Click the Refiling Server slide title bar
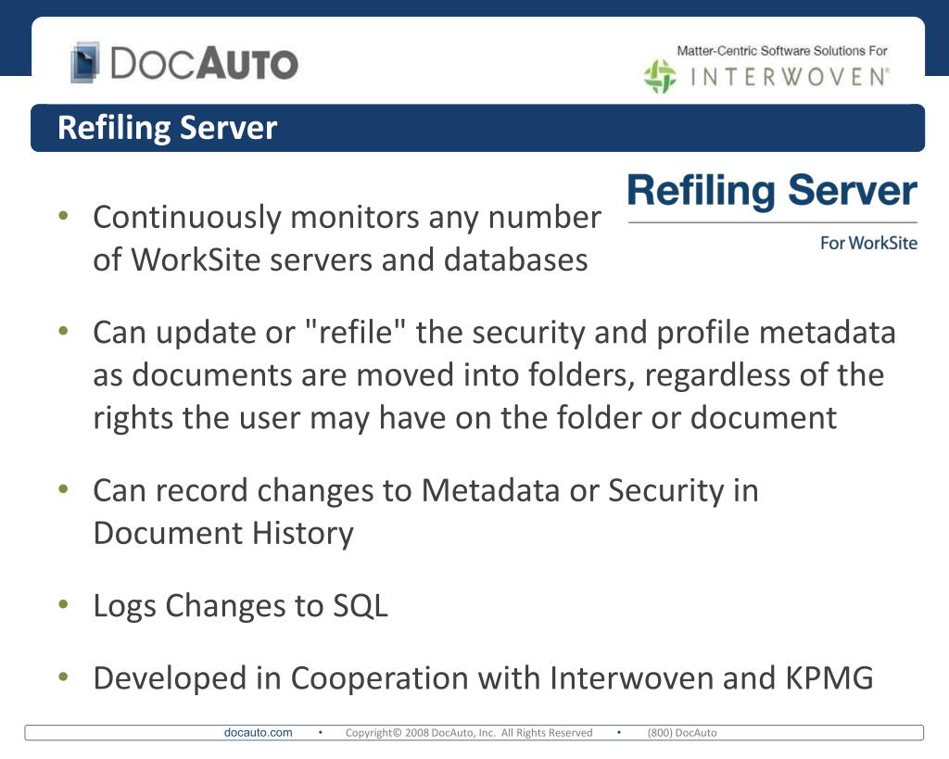Image resolution: width=949 pixels, height=759 pixels. [477, 128]
